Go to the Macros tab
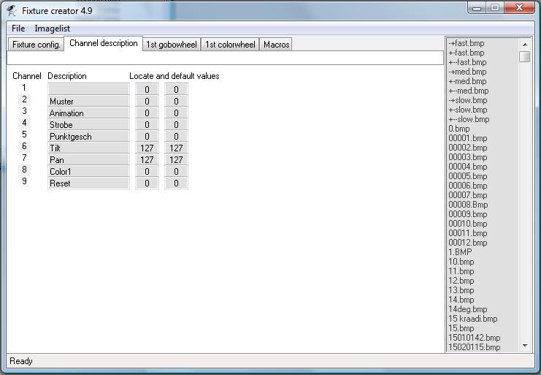This screenshot has width=541, height=375. [277, 45]
